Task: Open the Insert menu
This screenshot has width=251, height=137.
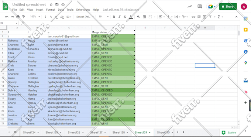Action: [39, 10]
